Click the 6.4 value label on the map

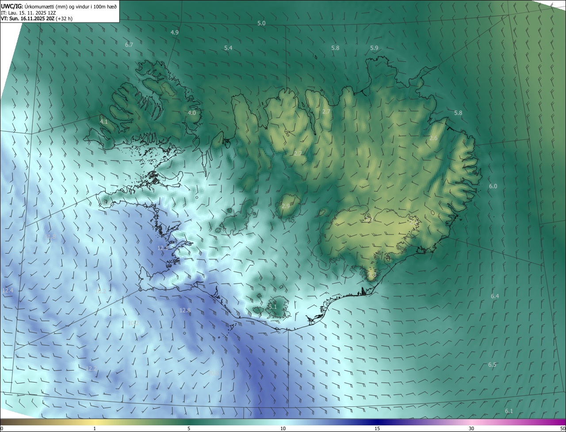point(495,296)
